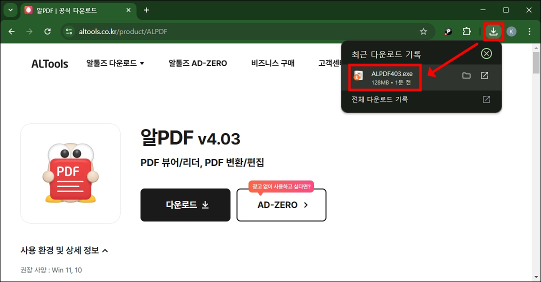Go back to previous page
The height and width of the screenshot is (282, 541).
coord(11,32)
